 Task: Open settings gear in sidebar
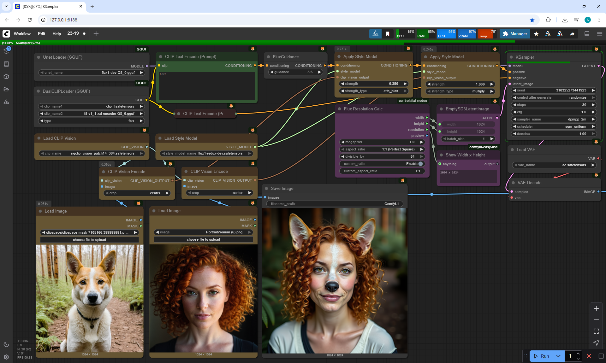pyautogui.click(x=6, y=357)
